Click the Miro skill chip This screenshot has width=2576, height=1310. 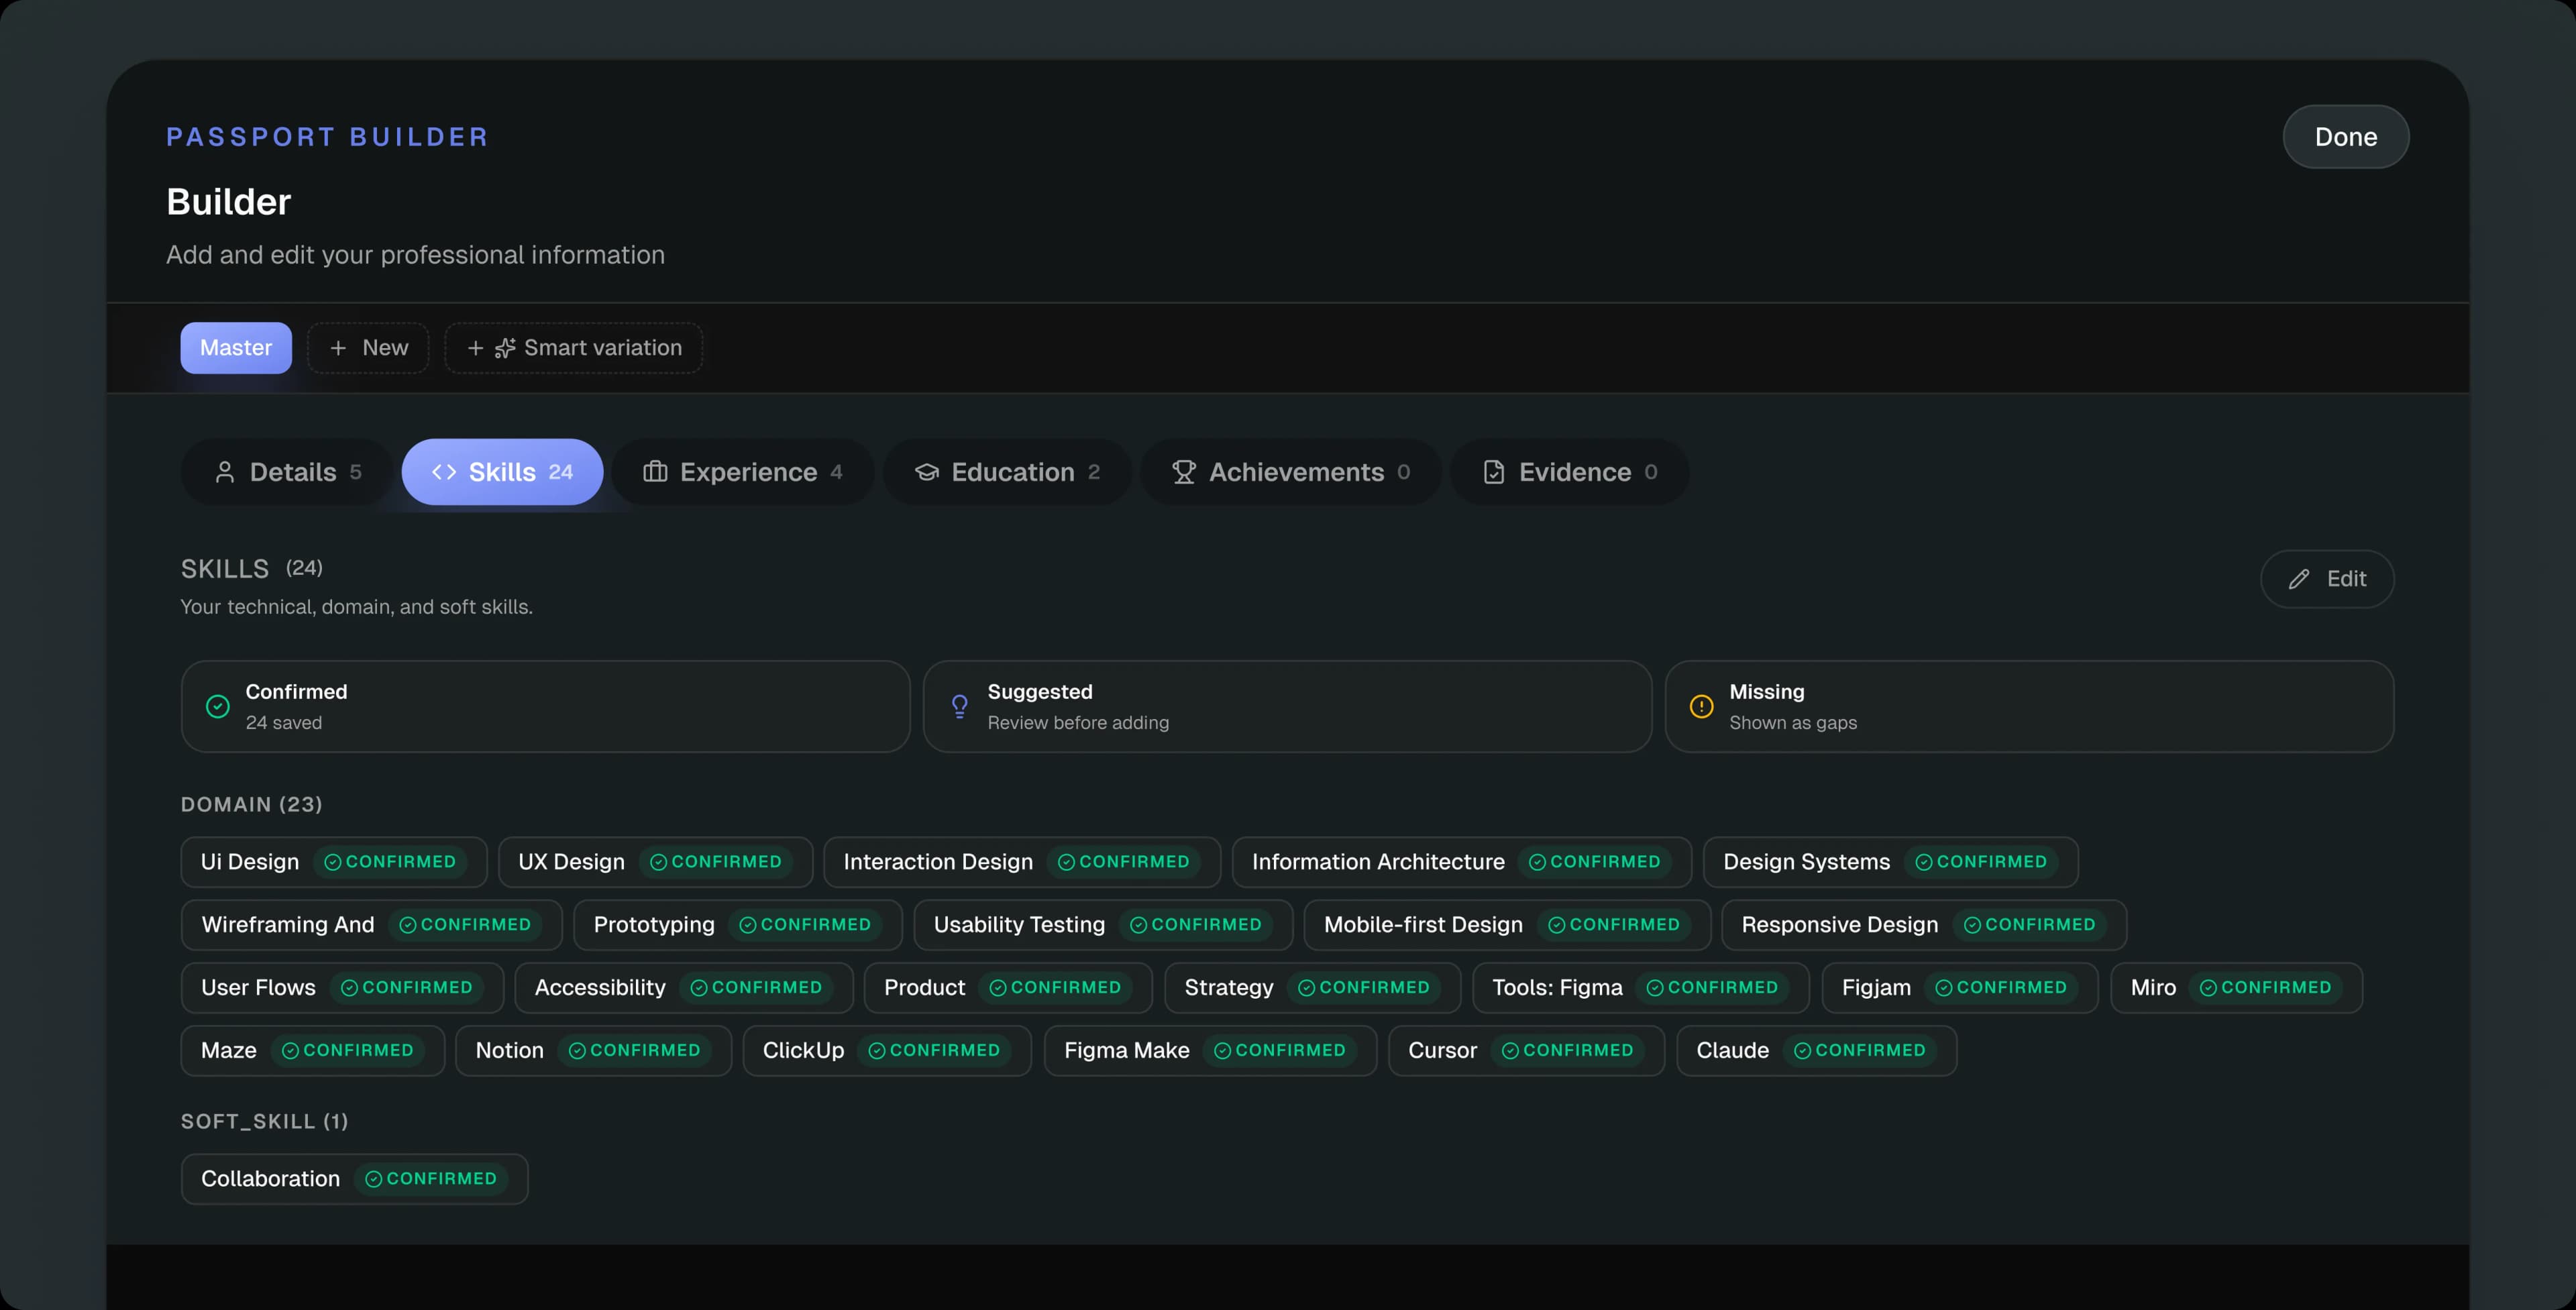2237,988
